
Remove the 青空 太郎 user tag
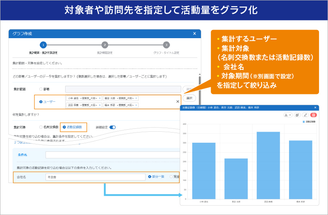point(136,98)
